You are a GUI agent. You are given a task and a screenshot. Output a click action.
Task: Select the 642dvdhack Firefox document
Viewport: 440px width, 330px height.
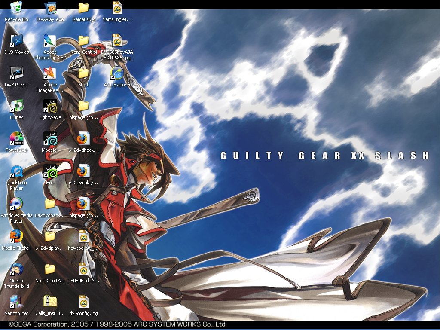coord(84,139)
